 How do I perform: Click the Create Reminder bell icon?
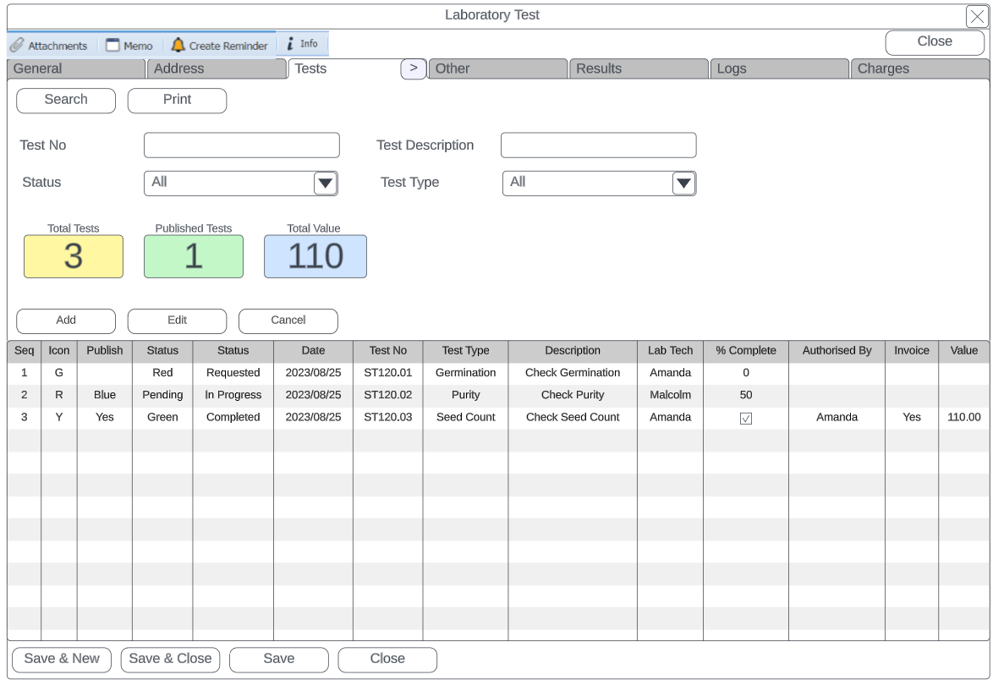click(178, 45)
